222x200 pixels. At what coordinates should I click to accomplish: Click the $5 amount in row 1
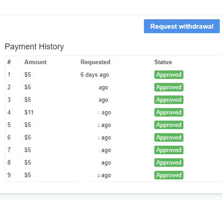click(28, 75)
